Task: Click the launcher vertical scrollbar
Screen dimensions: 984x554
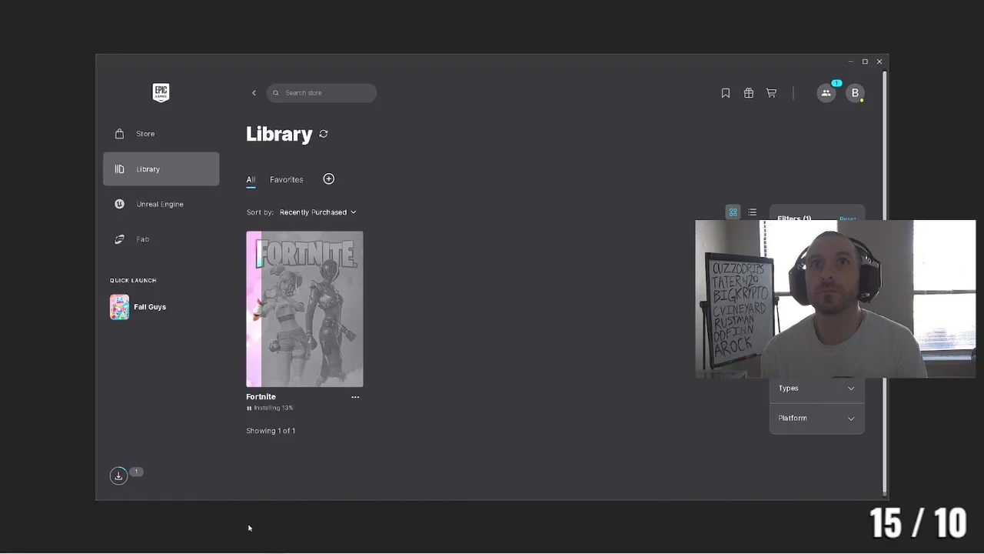Action: [885, 282]
